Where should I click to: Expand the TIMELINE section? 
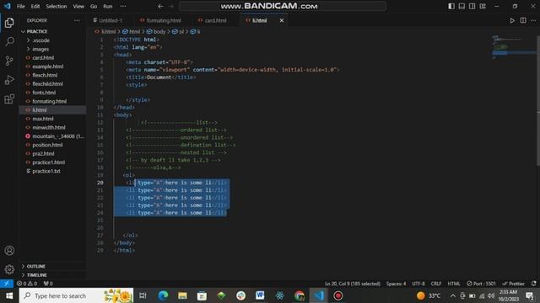37,275
